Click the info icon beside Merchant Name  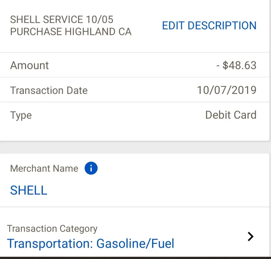coord(91,168)
